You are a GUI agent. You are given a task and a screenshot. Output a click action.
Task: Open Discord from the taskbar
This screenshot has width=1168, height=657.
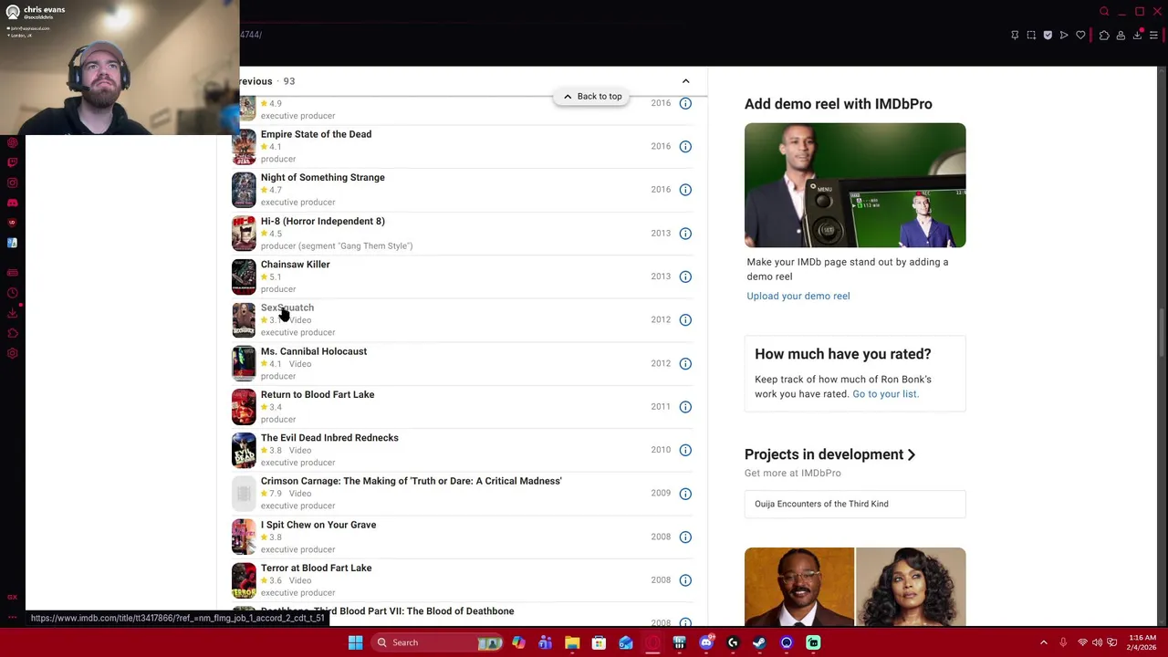pos(706,642)
